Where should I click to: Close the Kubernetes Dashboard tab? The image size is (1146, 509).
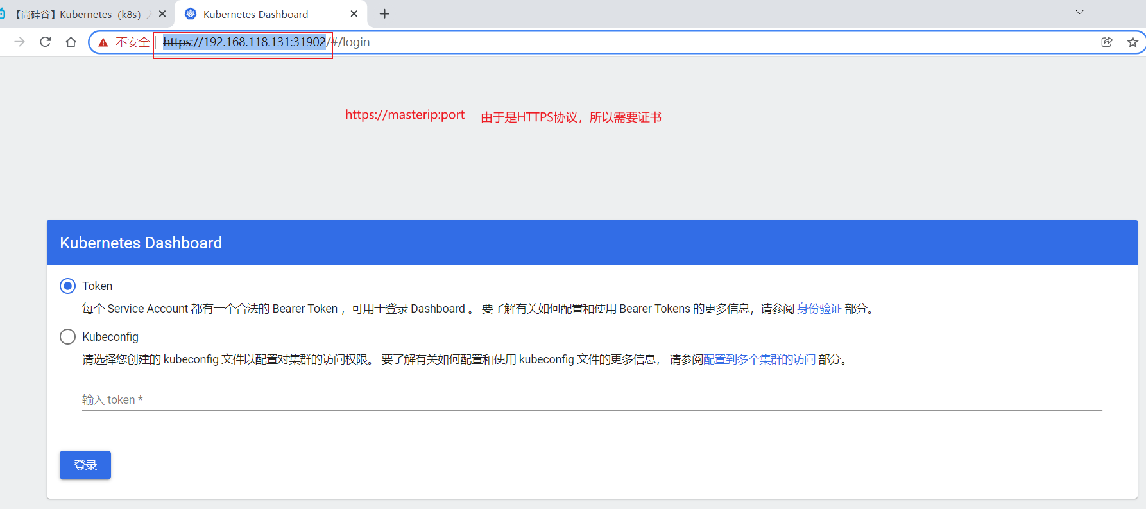click(x=354, y=13)
